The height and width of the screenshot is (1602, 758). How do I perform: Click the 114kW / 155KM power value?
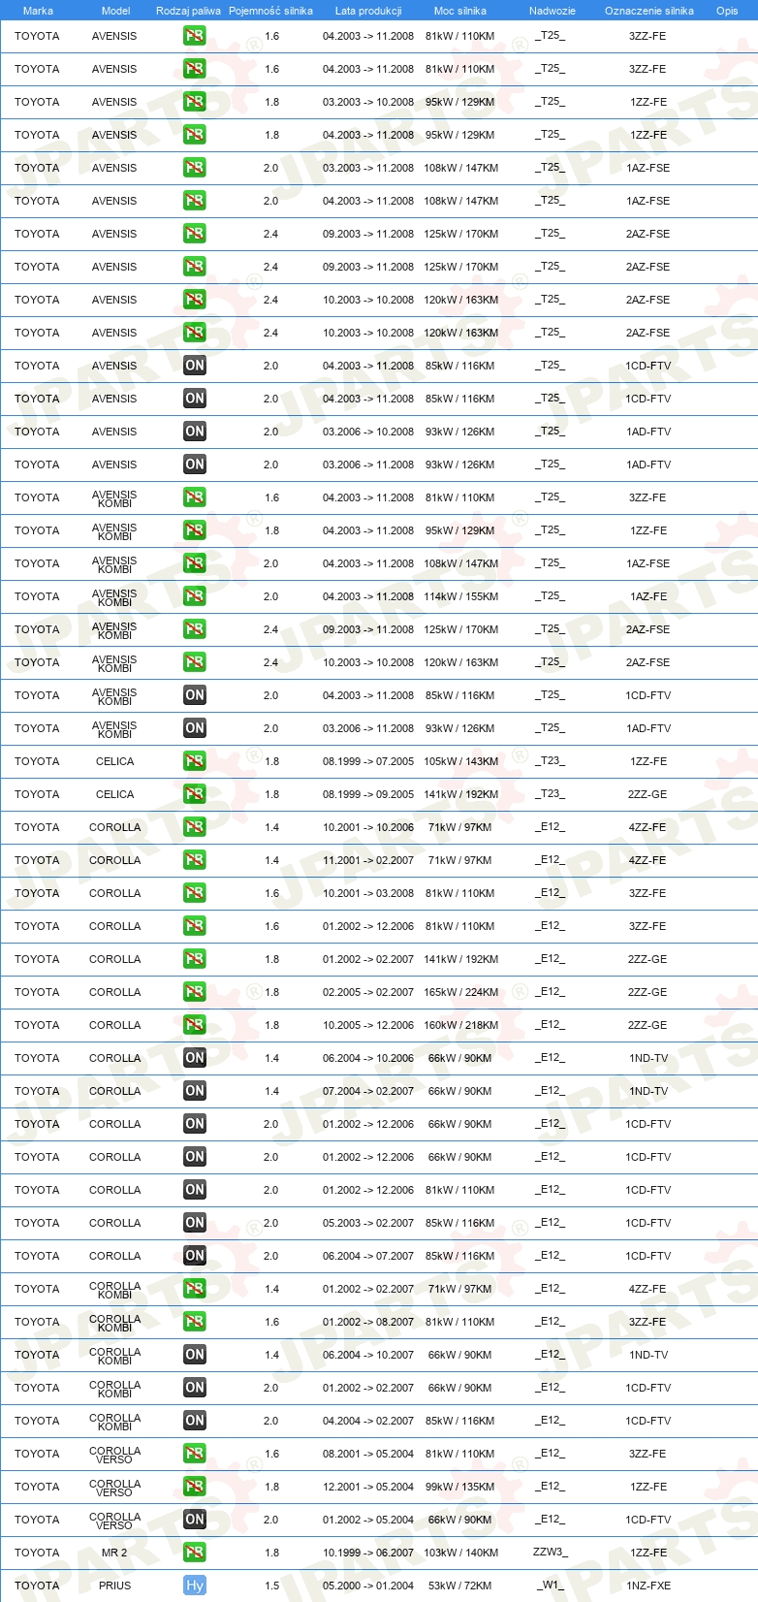coord(461,596)
